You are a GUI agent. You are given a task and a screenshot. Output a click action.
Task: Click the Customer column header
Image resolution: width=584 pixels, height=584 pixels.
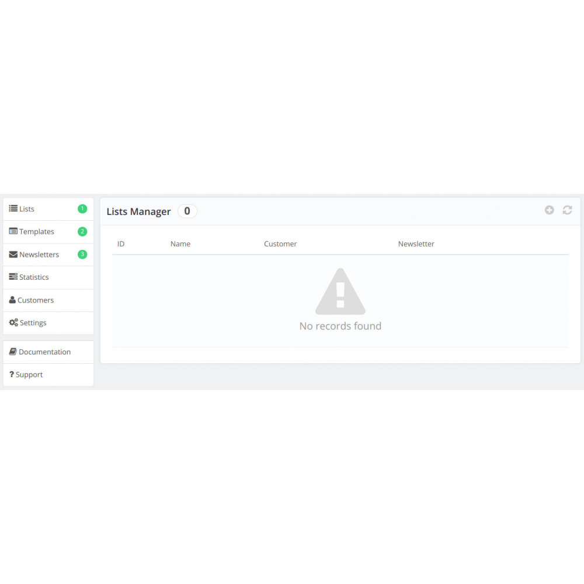[280, 244]
